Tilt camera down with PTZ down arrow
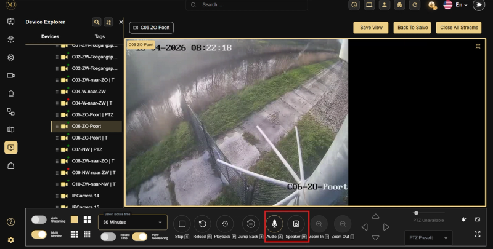493x249 pixels. tap(375, 238)
